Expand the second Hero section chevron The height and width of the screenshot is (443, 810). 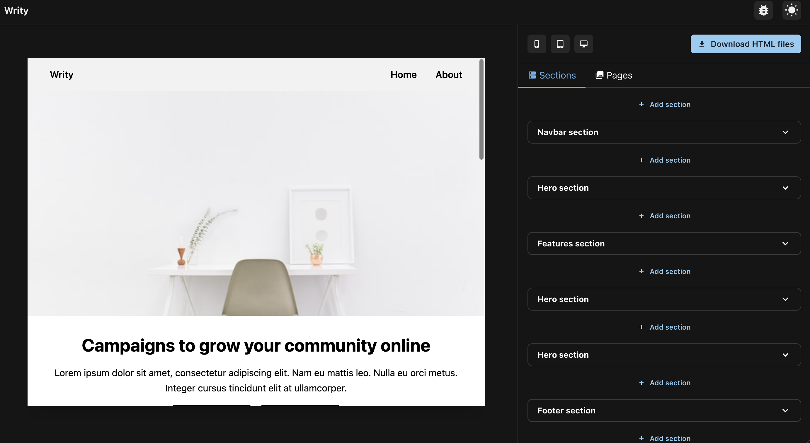(x=785, y=299)
